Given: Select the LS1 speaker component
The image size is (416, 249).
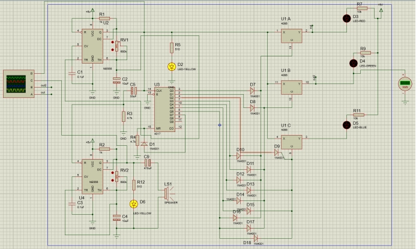Looking at the screenshot, I should click(x=167, y=193).
